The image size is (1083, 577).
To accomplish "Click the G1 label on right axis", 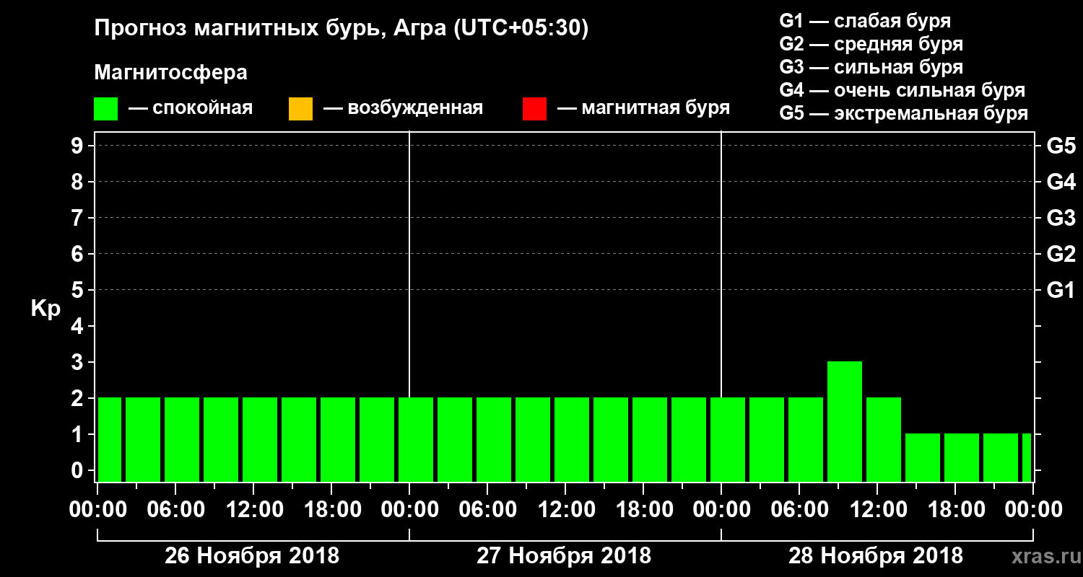I will 1061,290.
